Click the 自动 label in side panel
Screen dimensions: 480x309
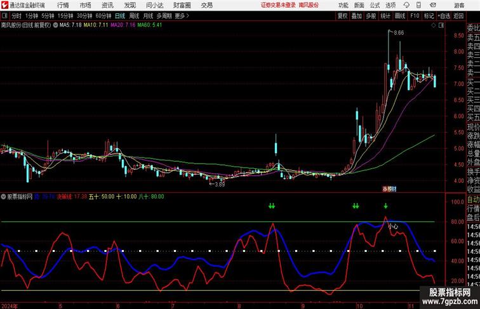pos(473,200)
